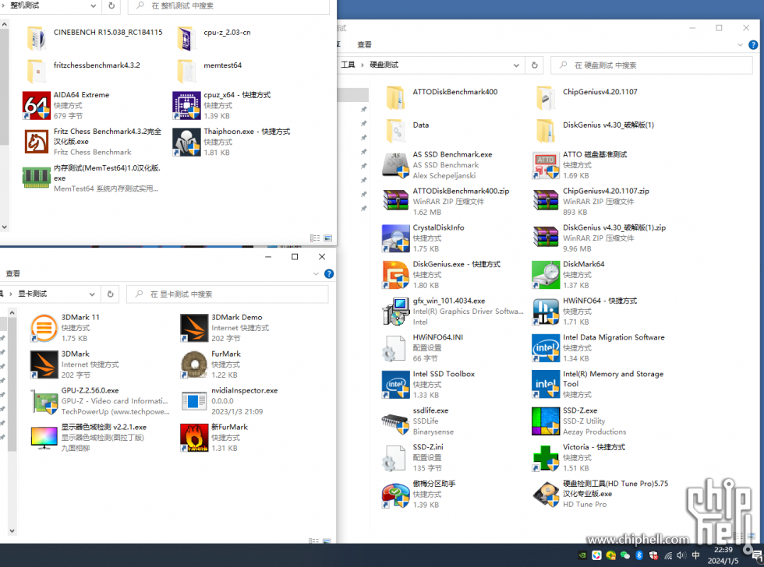Expand the address history dropdown in 整机测试
The image size is (764, 567).
pyautogui.click(x=93, y=5)
